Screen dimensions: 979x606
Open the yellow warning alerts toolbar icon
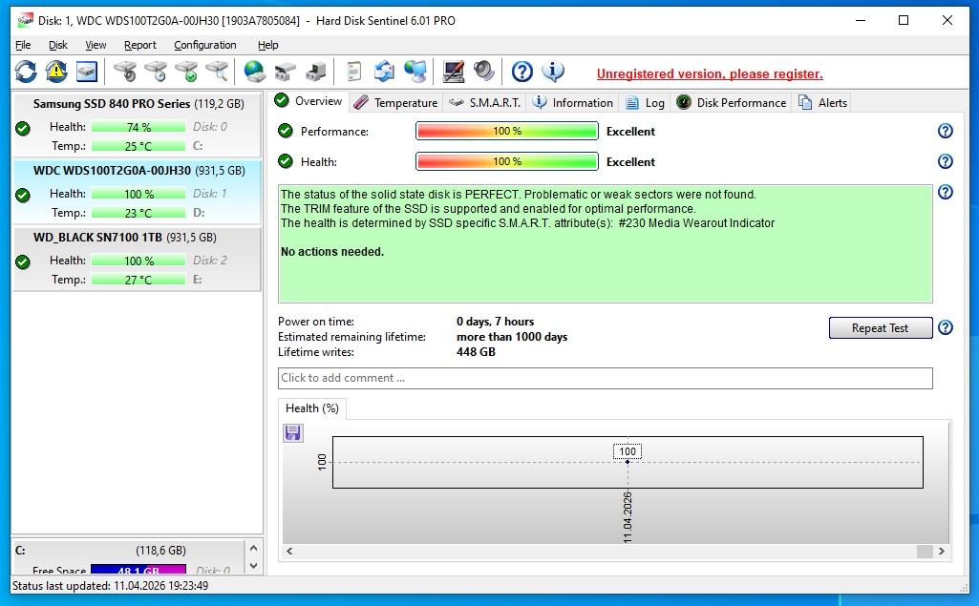point(56,72)
